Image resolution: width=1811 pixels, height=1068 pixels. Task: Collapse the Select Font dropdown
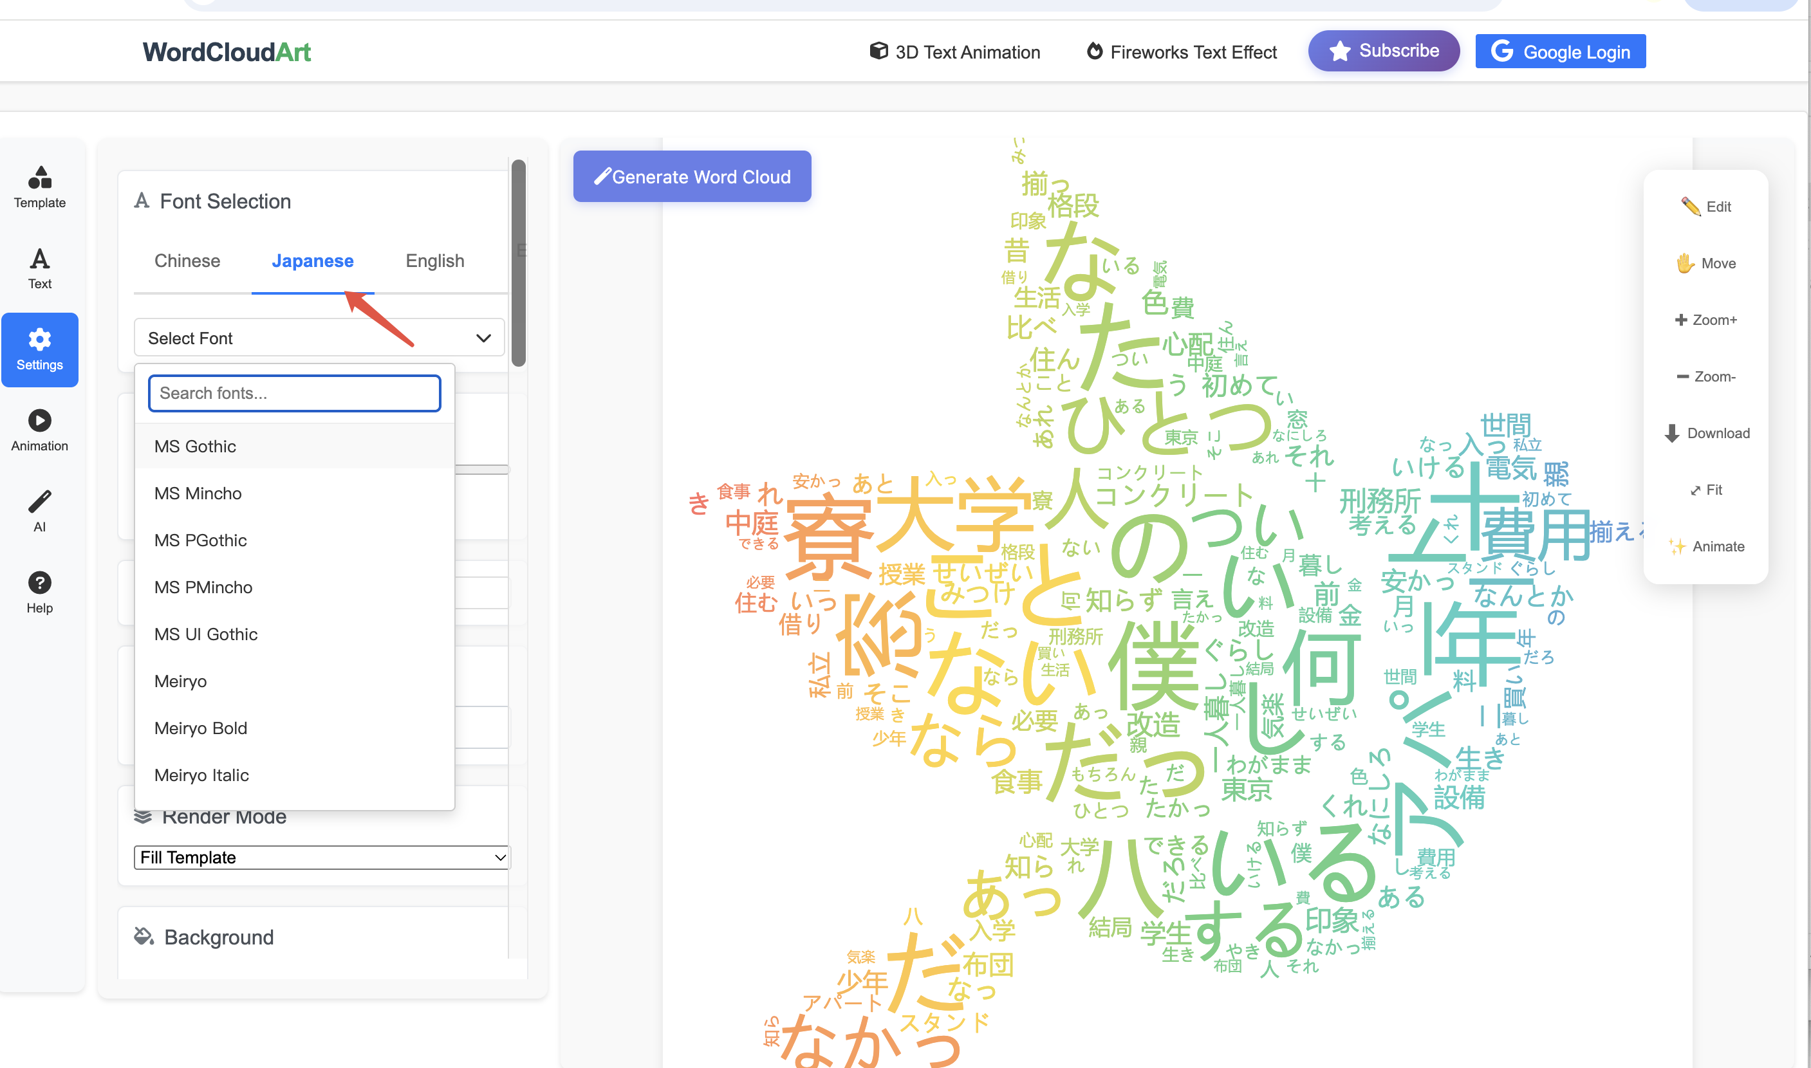[x=318, y=338]
